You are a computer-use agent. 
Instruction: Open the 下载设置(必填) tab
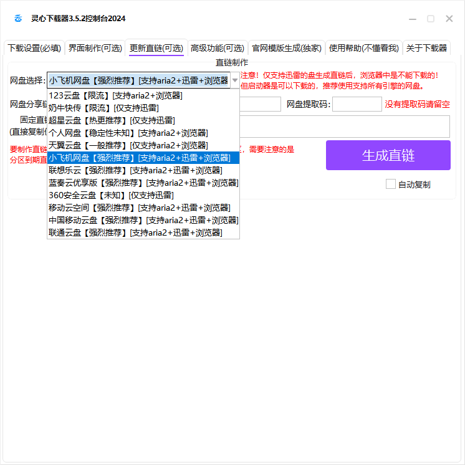[34, 48]
